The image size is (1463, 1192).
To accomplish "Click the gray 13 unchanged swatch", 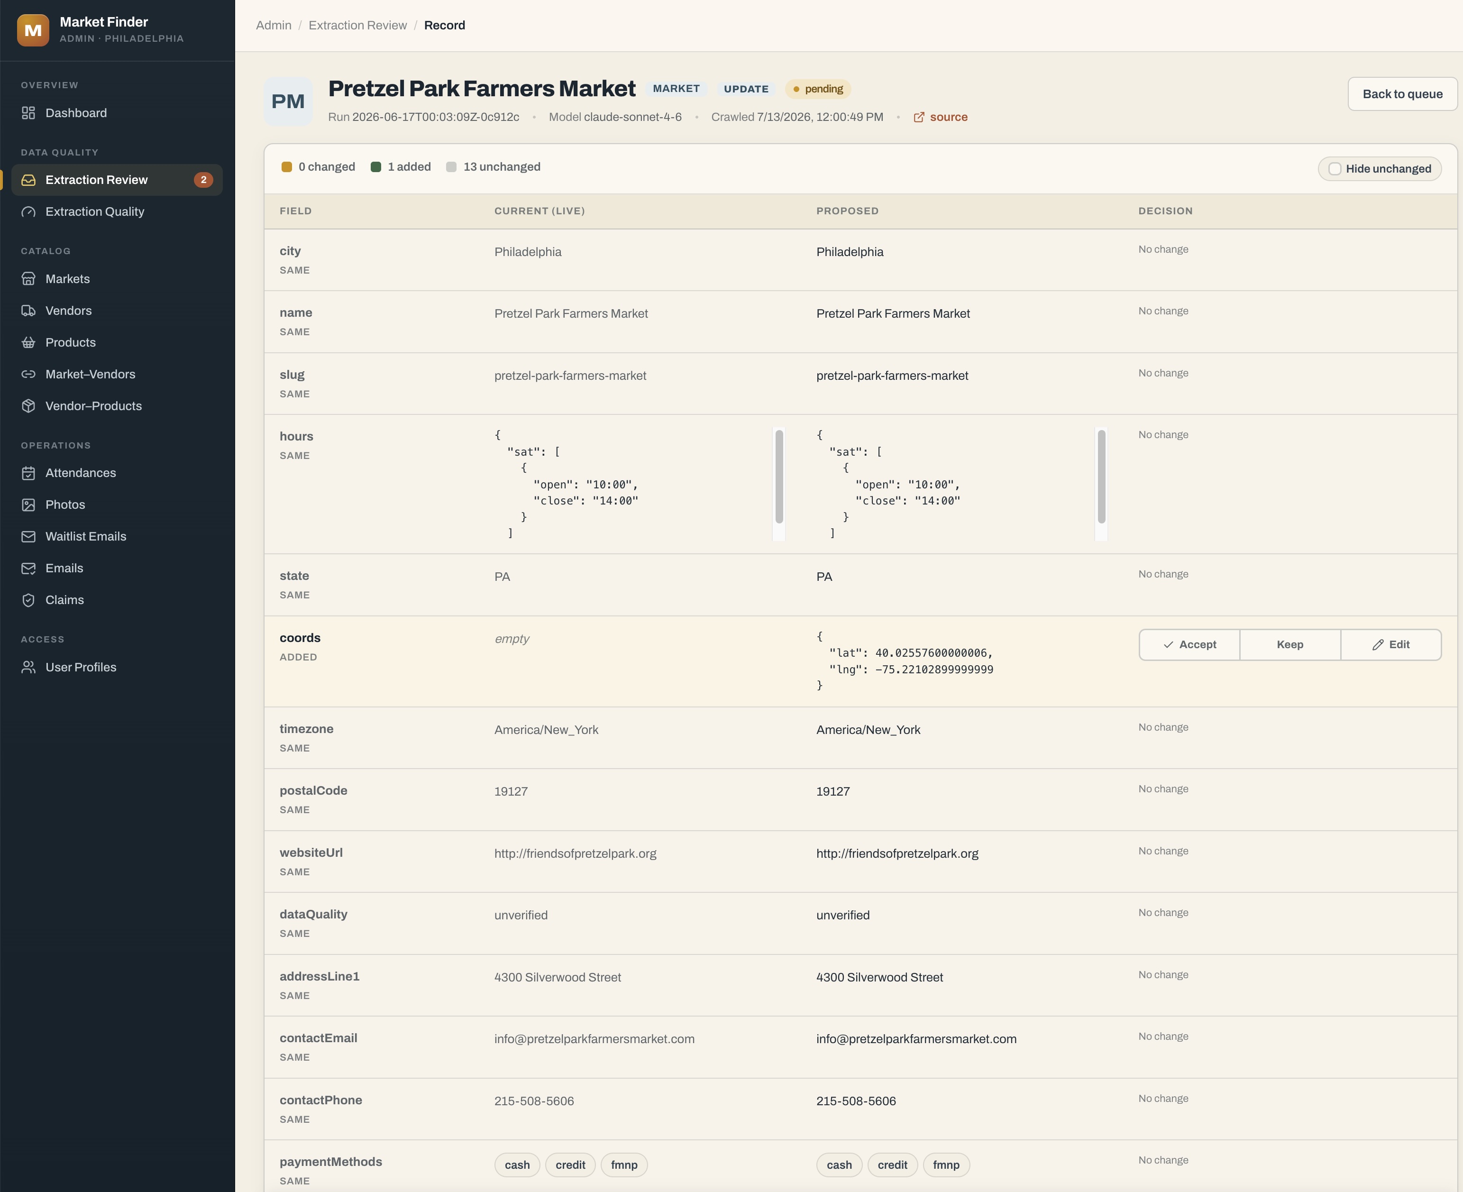I will 451,167.
